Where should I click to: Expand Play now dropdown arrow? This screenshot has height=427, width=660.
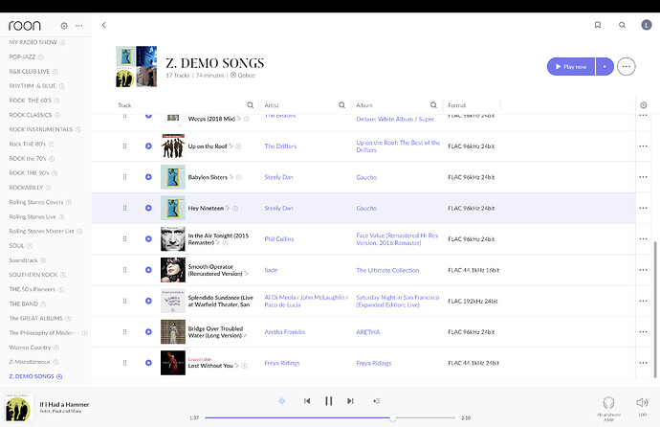[x=605, y=66]
